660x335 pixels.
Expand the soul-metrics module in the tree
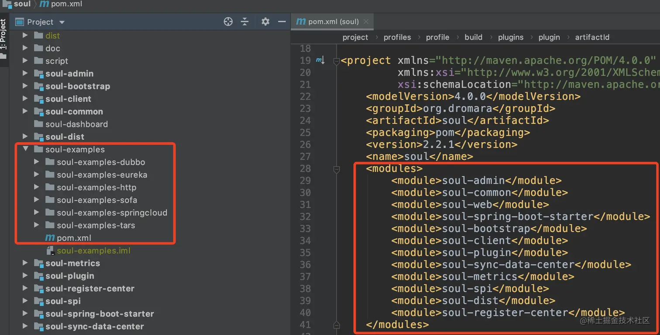pos(25,263)
